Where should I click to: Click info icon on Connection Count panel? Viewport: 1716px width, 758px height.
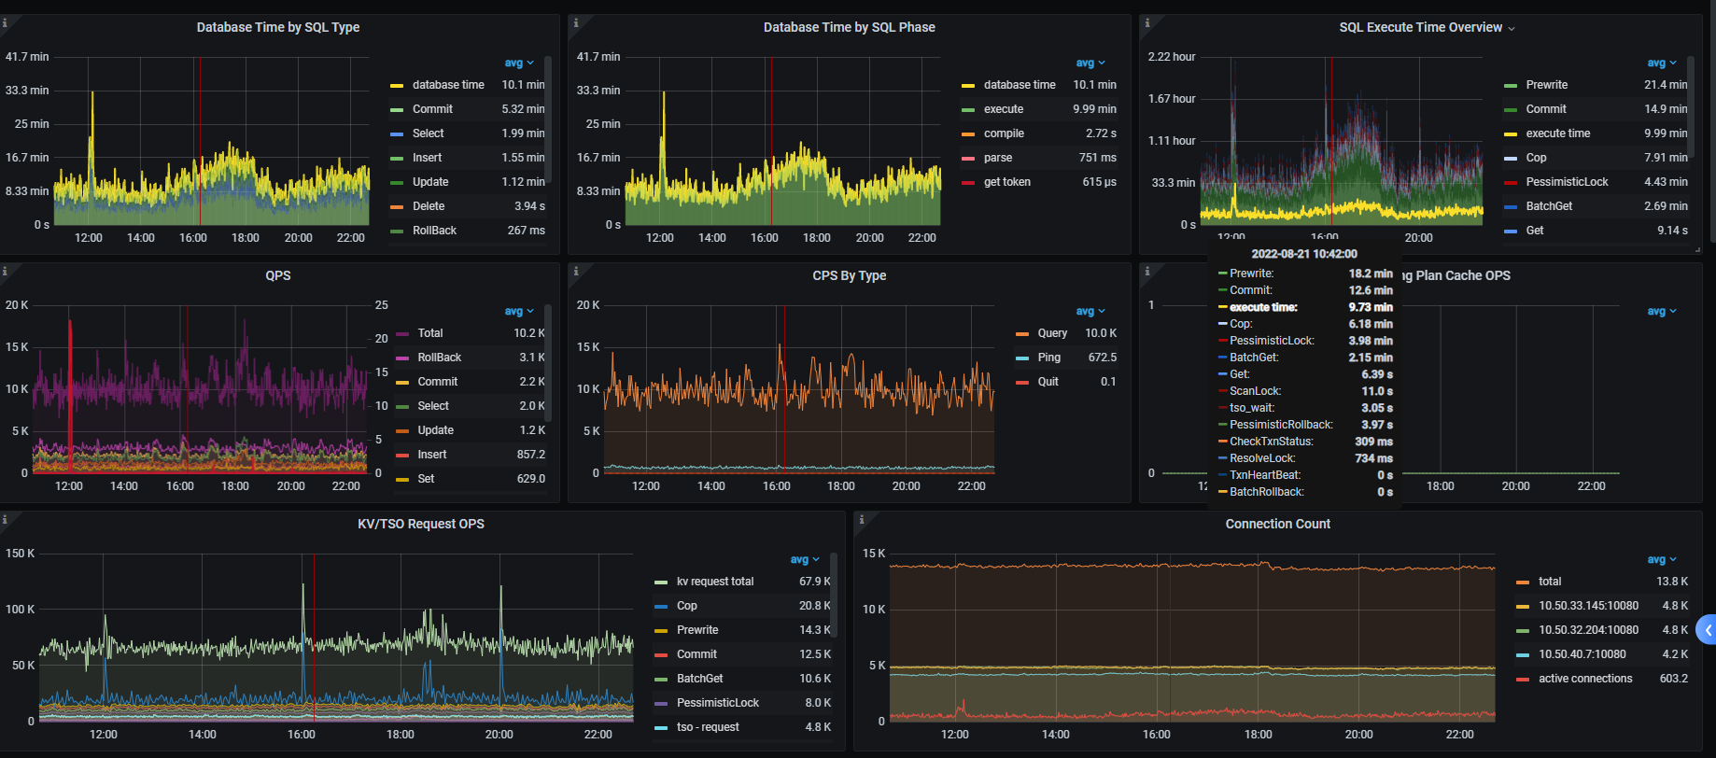(x=861, y=519)
